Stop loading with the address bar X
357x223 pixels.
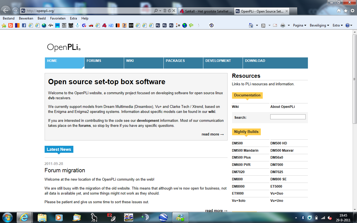coord(174,11)
